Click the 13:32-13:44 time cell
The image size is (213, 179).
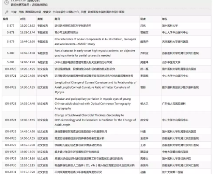(28, 33)
